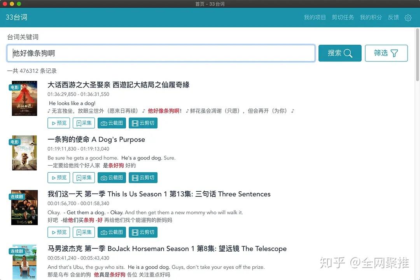Click the record count 一共 476312 条记录
Image resolution: width=420 pixels, height=280 pixels.
coord(32,71)
